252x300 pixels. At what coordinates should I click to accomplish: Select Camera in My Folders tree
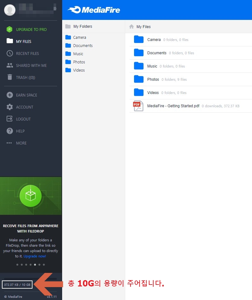(79, 37)
